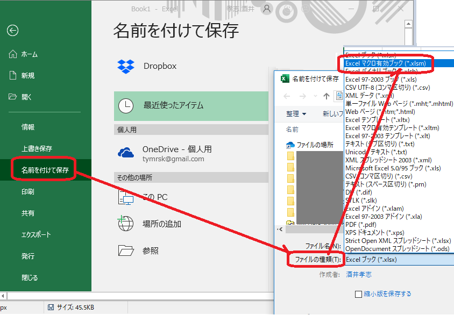Select XML スプレッドシート 2003 (*.xml)
The image size is (454, 315).
[400, 160]
